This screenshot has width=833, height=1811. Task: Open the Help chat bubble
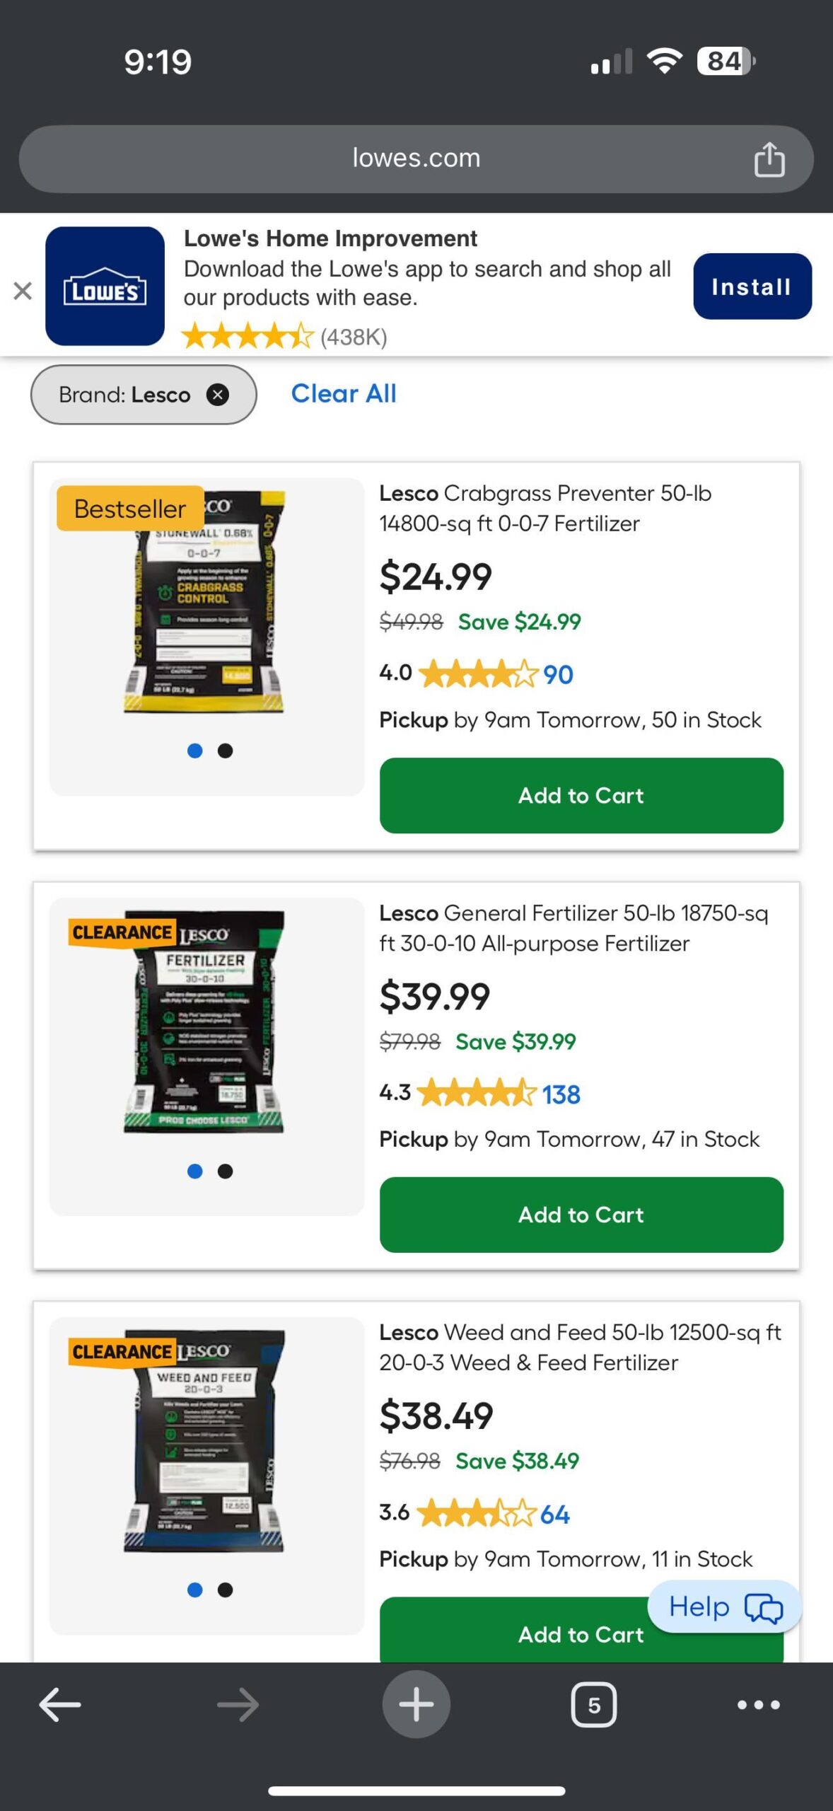pos(725,1607)
